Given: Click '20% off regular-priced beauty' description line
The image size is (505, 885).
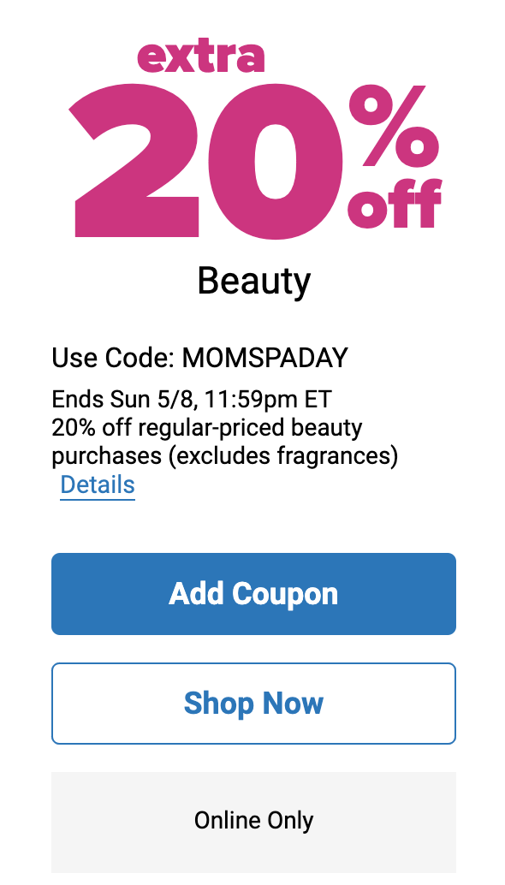Looking at the screenshot, I should point(206,428).
